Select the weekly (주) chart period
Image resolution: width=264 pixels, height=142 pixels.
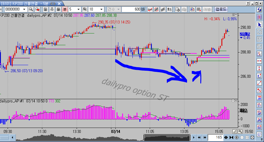52,9
